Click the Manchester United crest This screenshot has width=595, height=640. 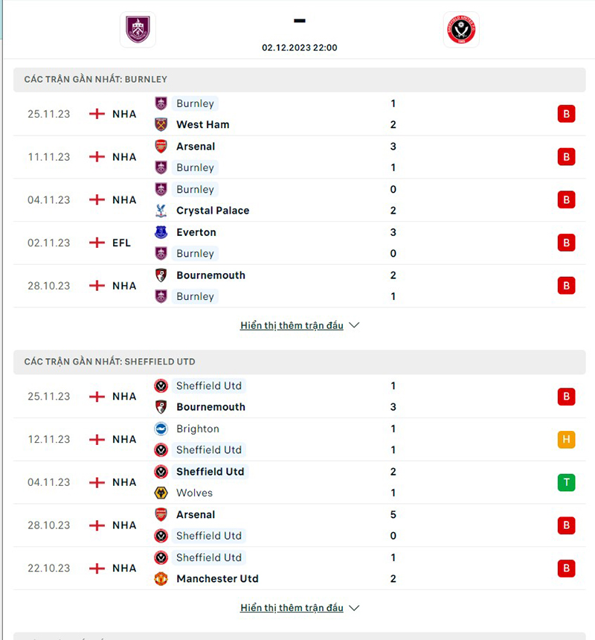[x=161, y=578]
